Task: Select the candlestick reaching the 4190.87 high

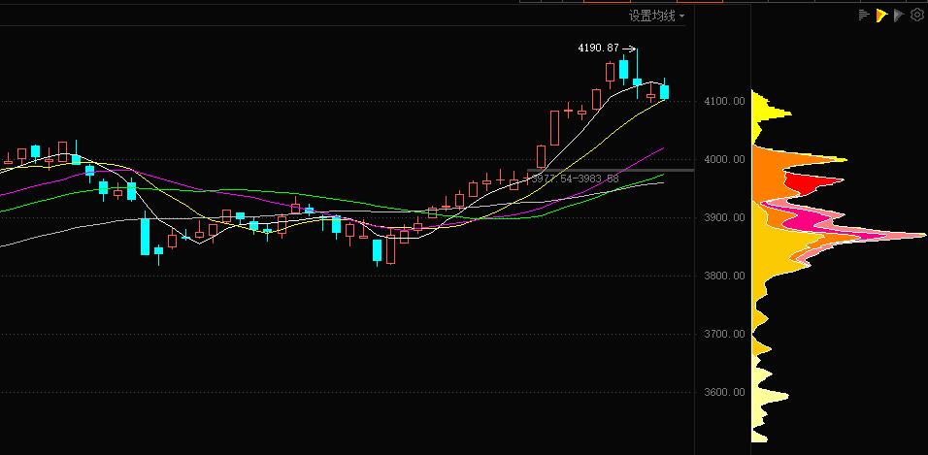Action: coord(638,81)
